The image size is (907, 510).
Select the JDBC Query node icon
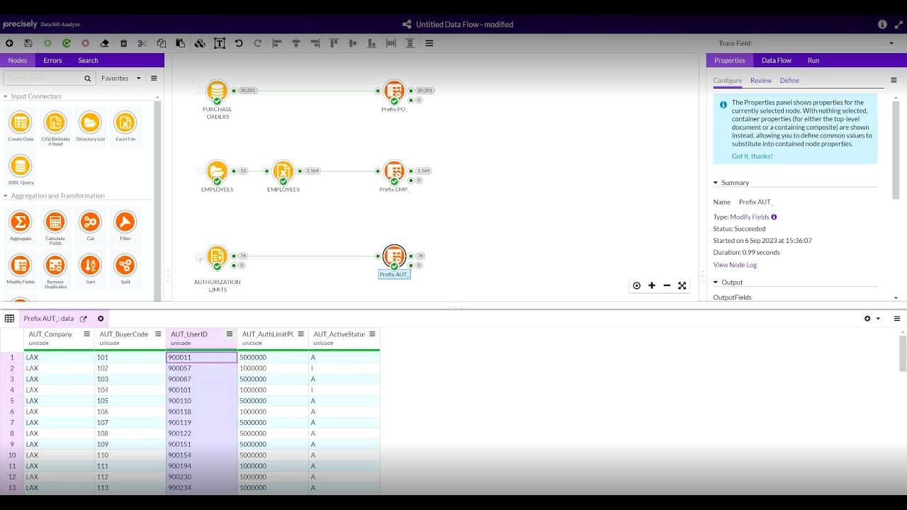point(21,166)
